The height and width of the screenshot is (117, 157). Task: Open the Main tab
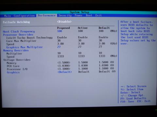coord(8,16)
